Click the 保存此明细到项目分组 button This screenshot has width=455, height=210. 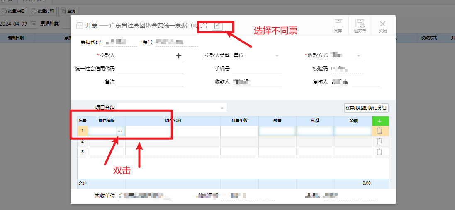pos(366,108)
